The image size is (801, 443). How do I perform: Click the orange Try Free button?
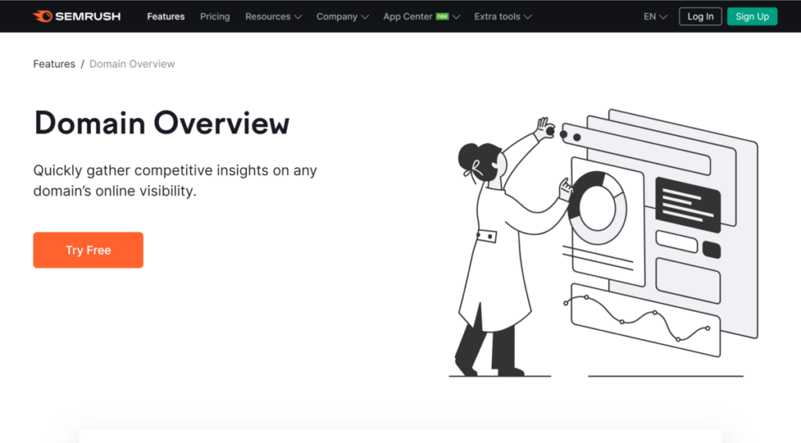88,250
